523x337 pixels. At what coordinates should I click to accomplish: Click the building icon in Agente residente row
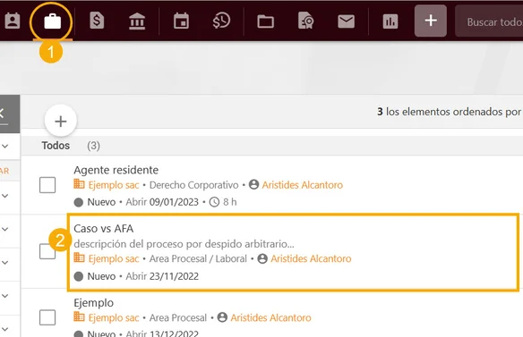[x=79, y=184]
